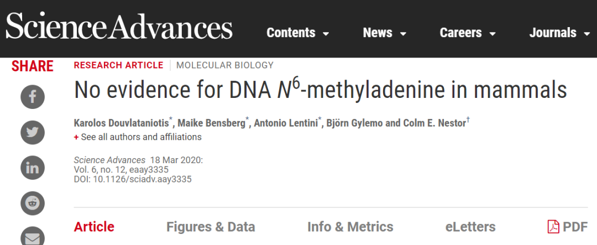The height and width of the screenshot is (245, 597).
Task: Click the PDF document icon
Action: click(553, 227)
